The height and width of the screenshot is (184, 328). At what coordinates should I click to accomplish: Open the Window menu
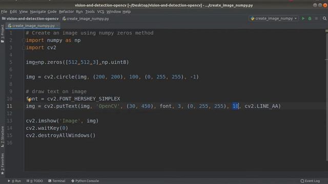coord(114,12)
